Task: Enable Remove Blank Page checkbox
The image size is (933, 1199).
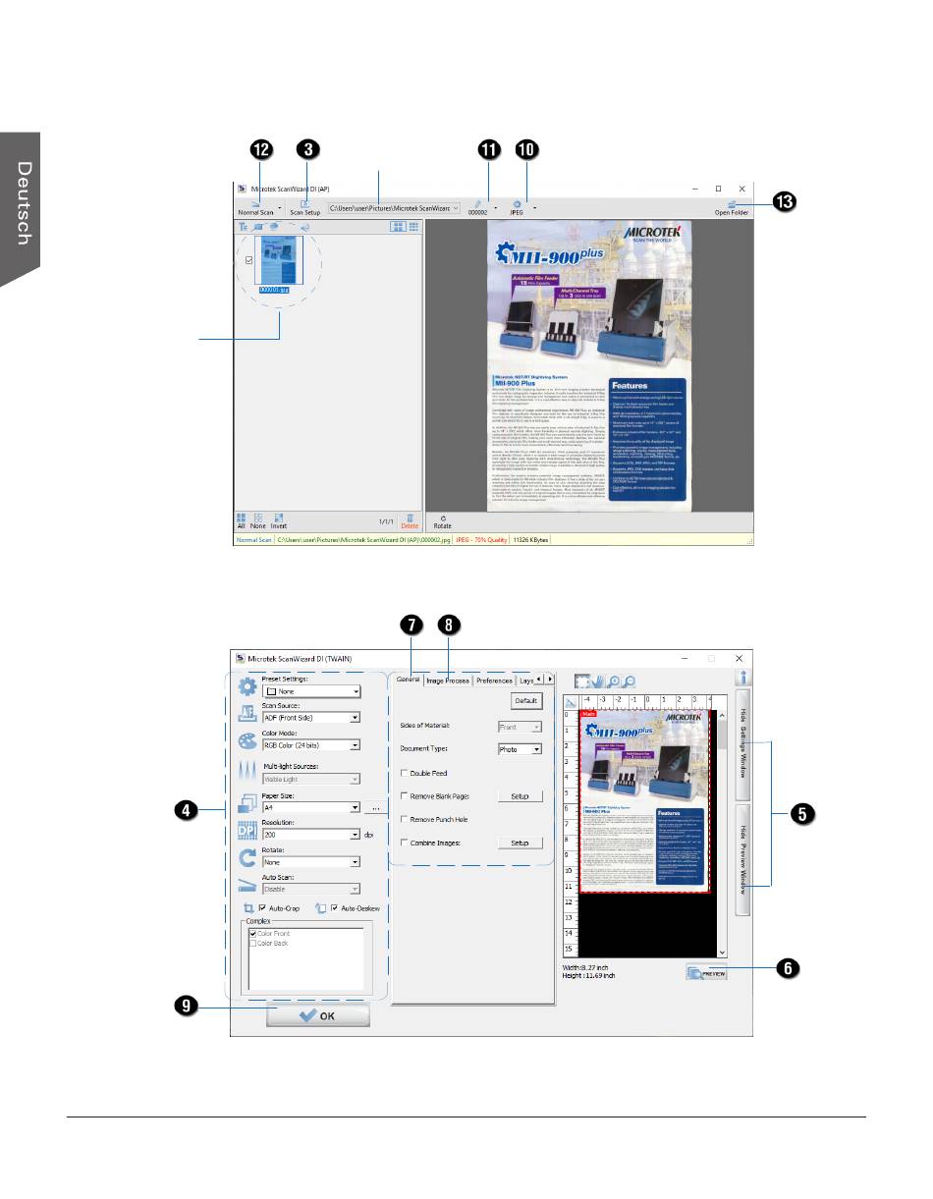Action: 405,796
